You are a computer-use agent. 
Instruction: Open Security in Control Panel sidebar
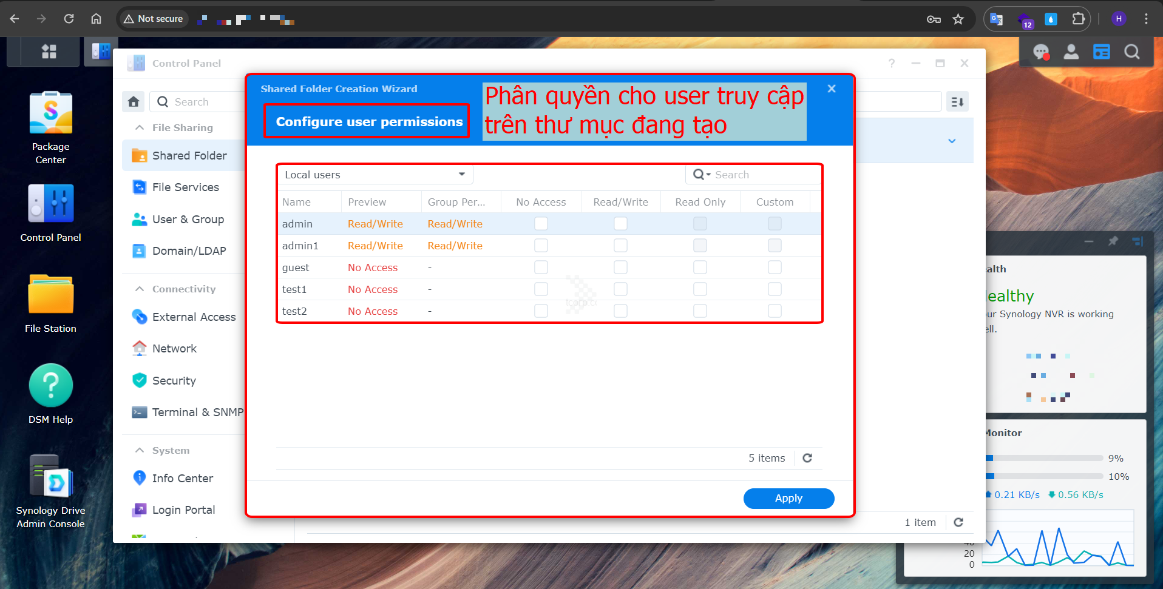[x=174, y=380]
